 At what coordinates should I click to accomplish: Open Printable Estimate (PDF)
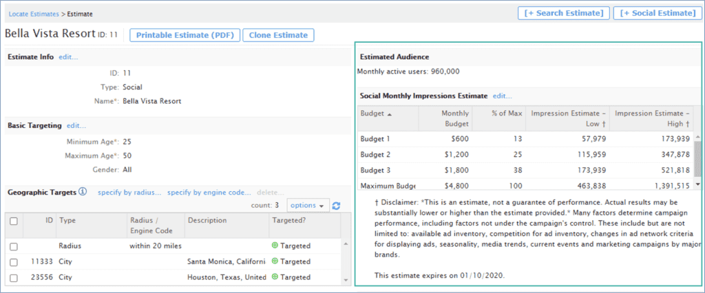(x=185, y=35)
